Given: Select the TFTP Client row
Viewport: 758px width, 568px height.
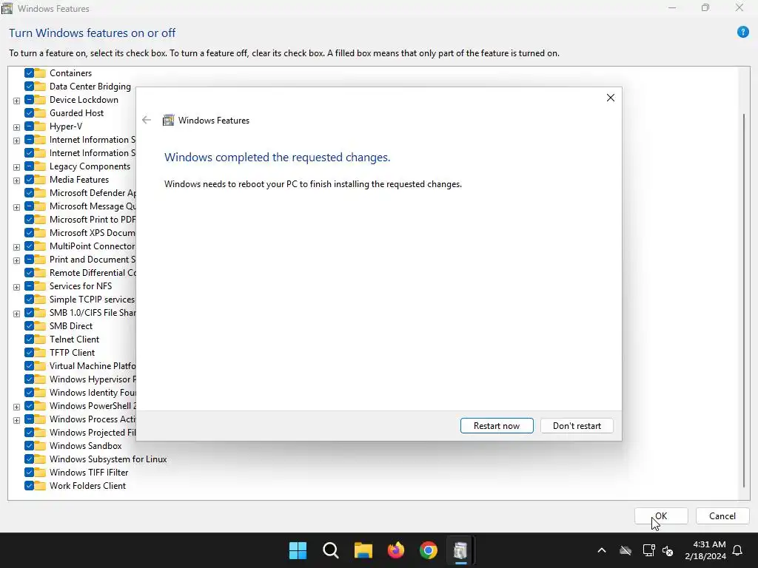Looking at the screenshot, I should (x=72, y=353).
